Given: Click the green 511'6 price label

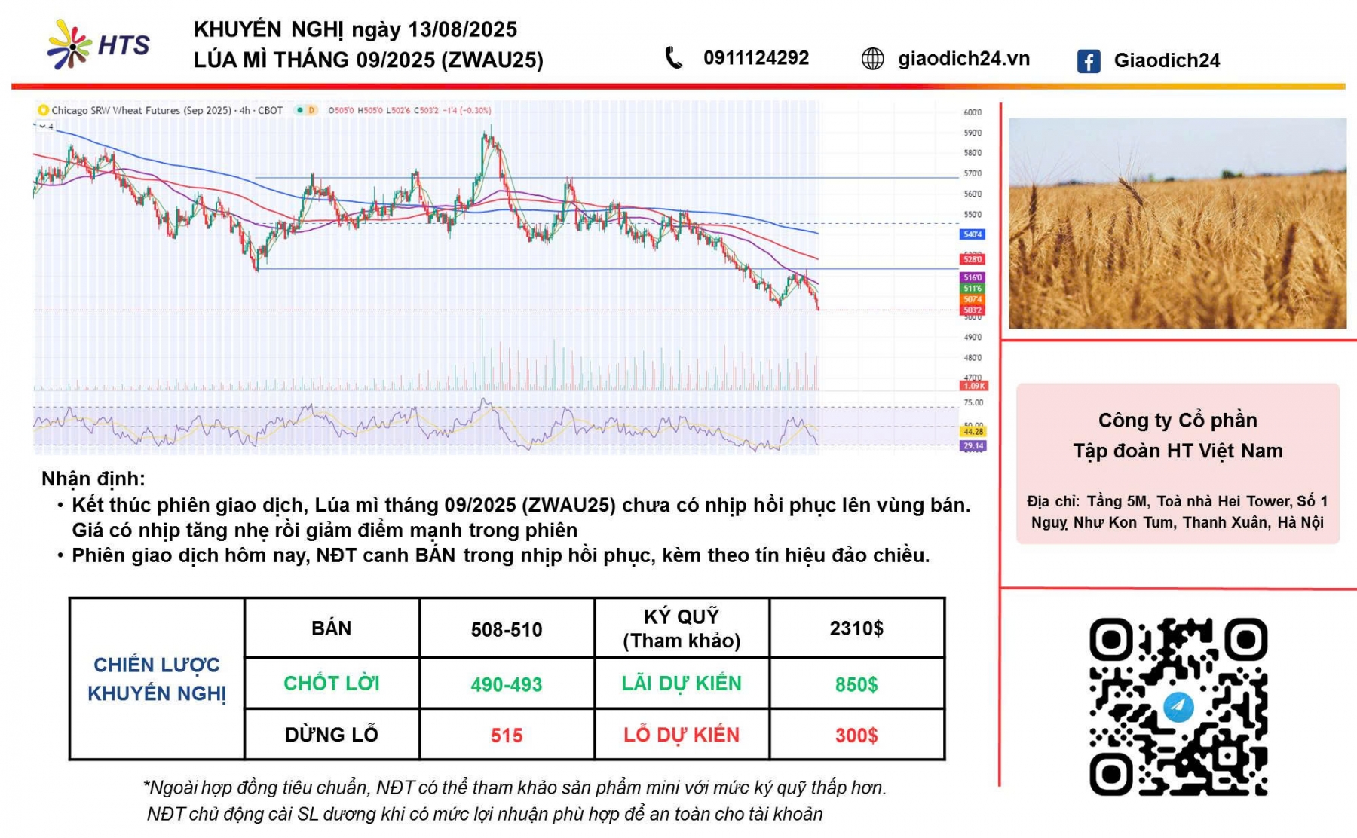Looking at the screenshot, I should pos(973,289).
